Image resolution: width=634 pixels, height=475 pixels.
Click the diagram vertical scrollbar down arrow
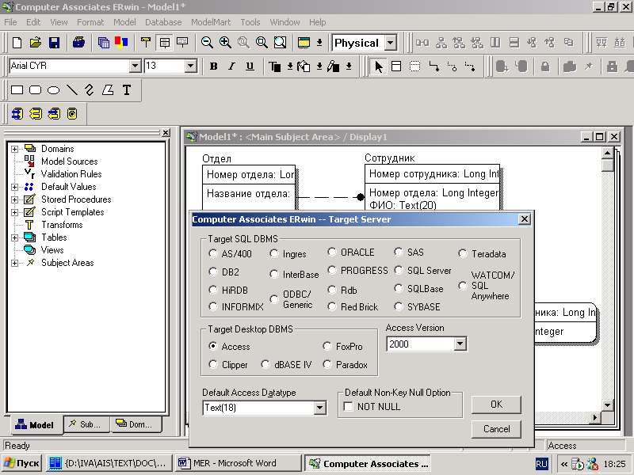point(607,405)
